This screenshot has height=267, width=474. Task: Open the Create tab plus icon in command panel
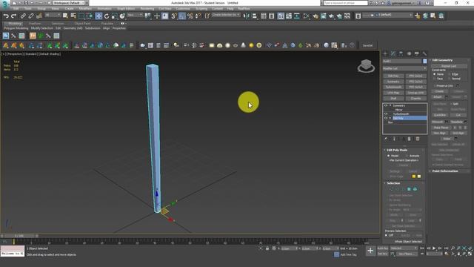(385, 53)
